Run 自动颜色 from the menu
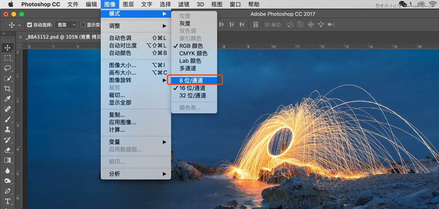 pyautogui.click(x=136, y=53)
